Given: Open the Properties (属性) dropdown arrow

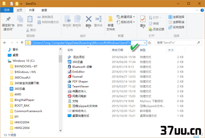Looking at the screenshot, I should pos(143,28).
